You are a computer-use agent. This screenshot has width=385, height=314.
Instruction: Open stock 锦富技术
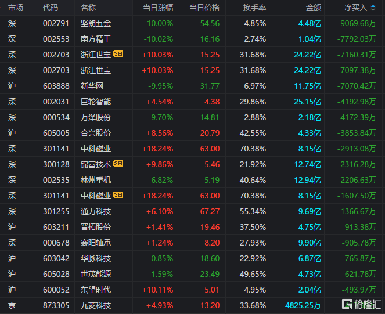[x=96, y=164]
